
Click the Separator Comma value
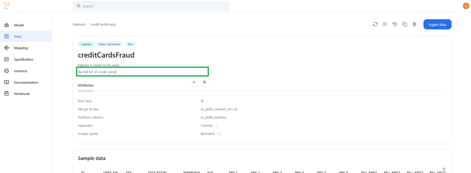point(209,125)
